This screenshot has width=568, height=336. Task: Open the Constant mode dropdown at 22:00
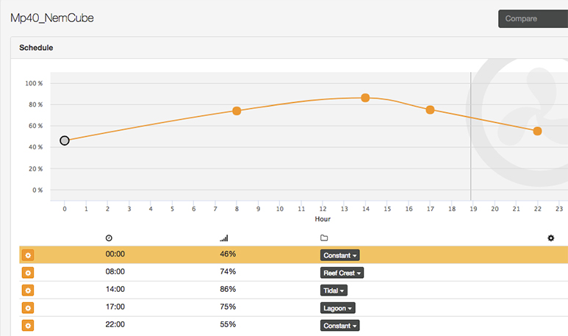pos(340,325)
